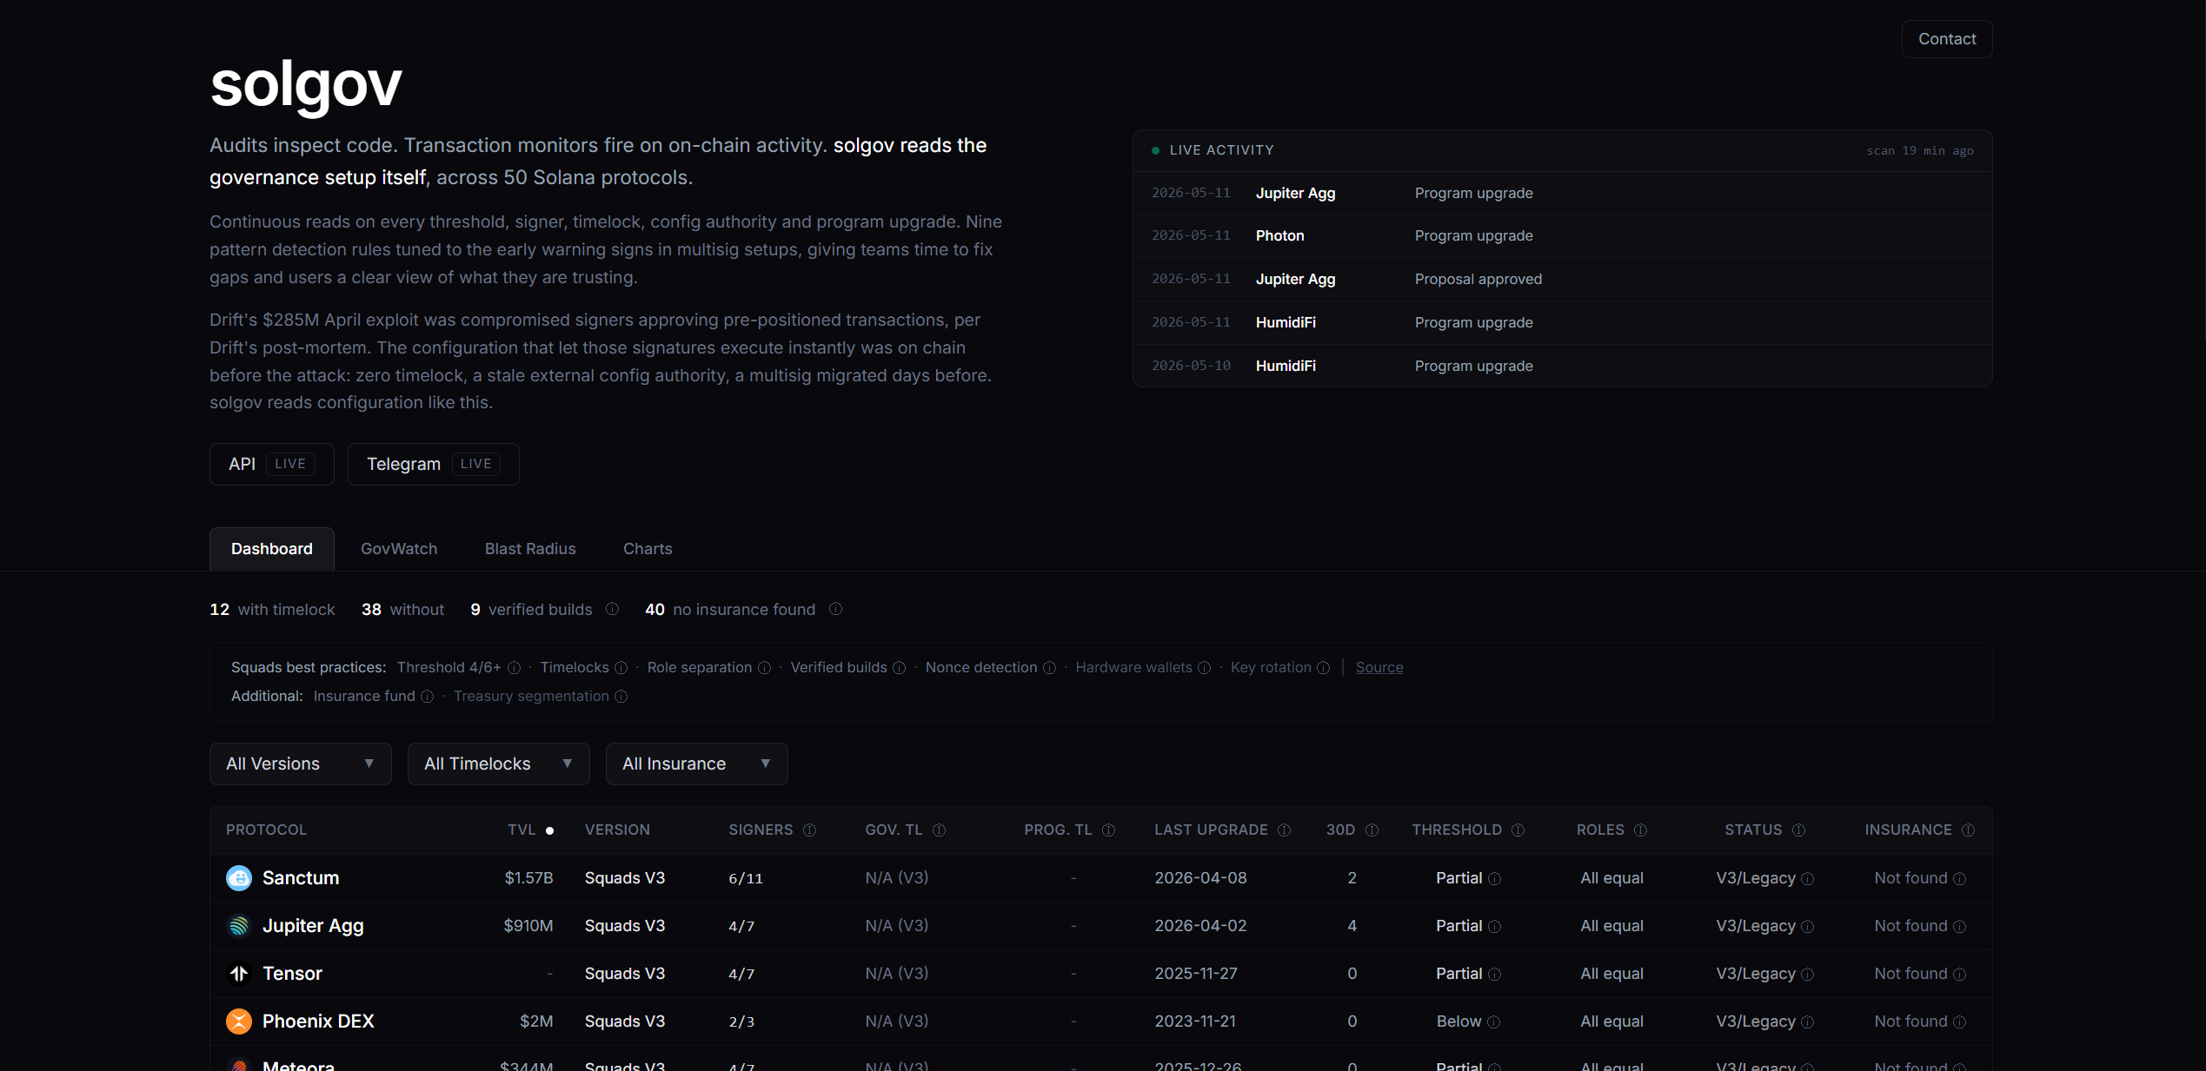Click info icon beside Hardware wallets practice
Image resolution: width=2206 pixels, height=1071 pixels.
(x=1205, y=668)
